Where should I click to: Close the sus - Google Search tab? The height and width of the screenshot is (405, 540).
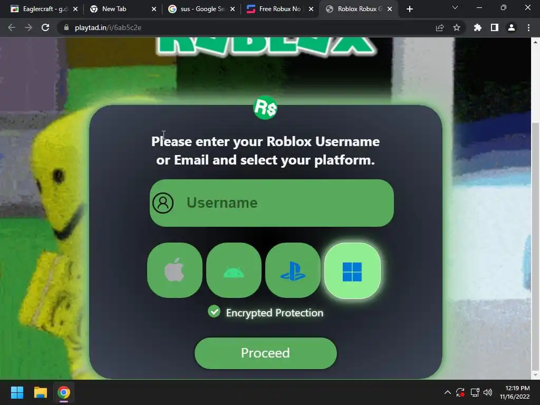tap(233, 9)
